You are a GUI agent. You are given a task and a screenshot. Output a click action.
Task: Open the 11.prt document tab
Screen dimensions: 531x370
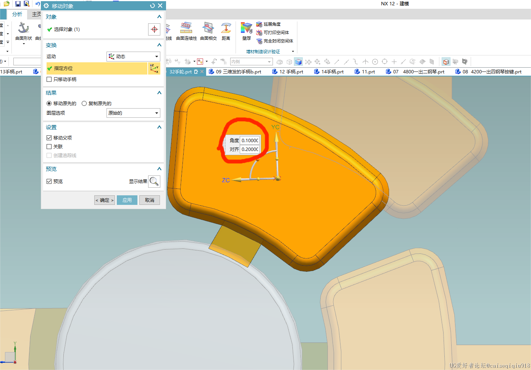[x=365, y=72]
